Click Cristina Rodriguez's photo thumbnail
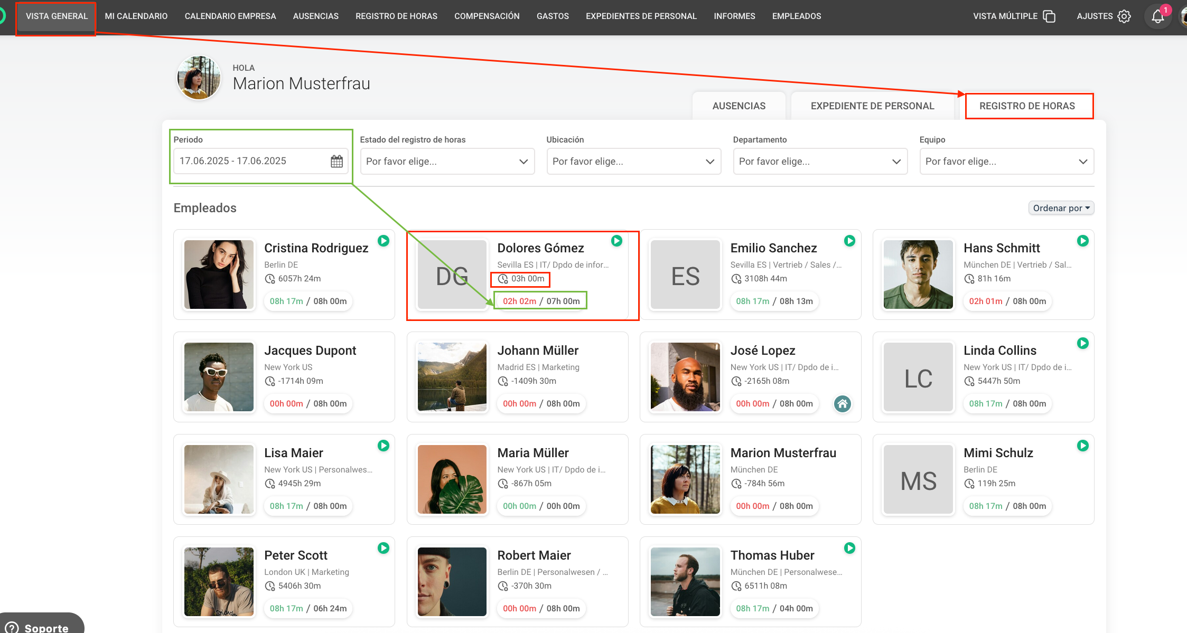The width and height of the screenshot is (1187, 633). tap(219, 275)
